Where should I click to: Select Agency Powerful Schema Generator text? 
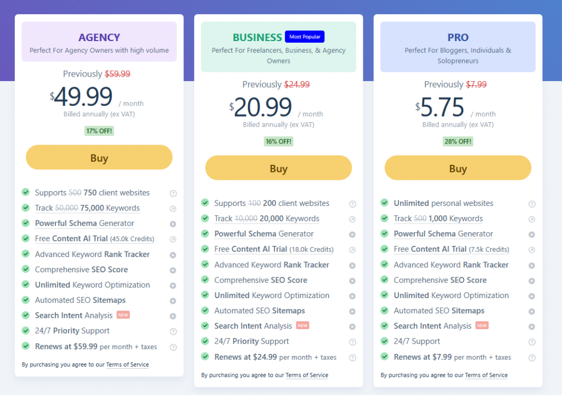[x=85, y=224]
